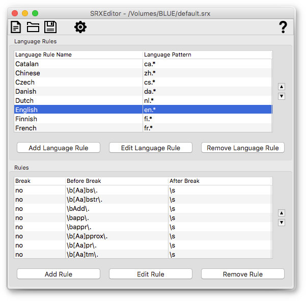The height and width of the screenshot is (301, 306).
Task: Minimize the window with yellow button
Action: 25,13
